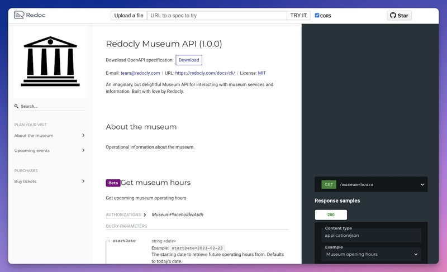
Task: Click the search magnifier icon in sidebar
Action: pos(17,106)
